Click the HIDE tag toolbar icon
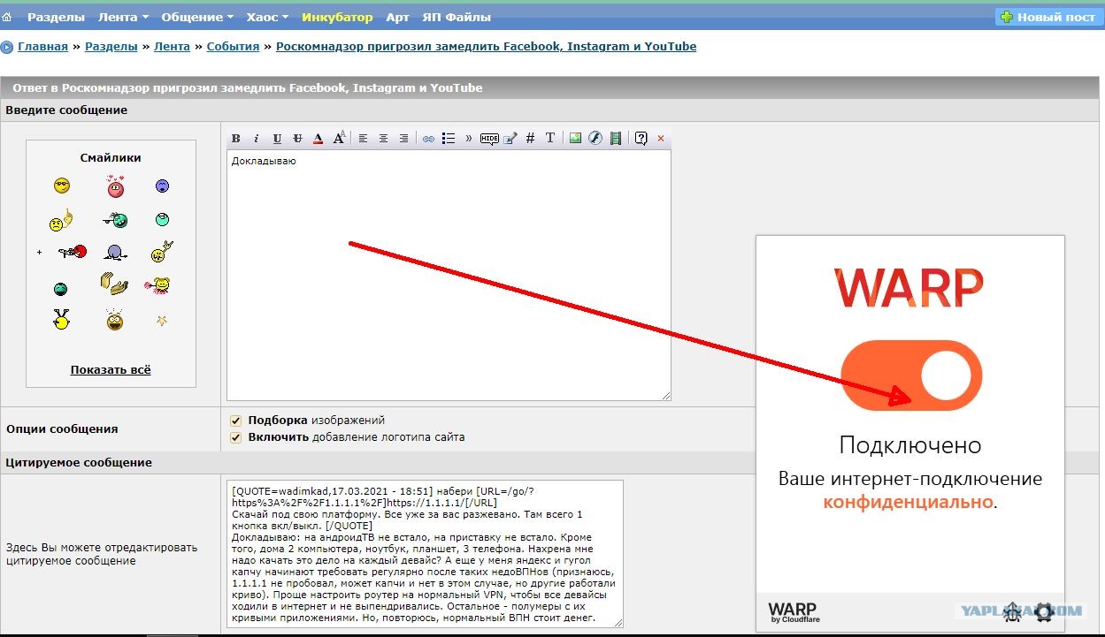 (489, 139)
